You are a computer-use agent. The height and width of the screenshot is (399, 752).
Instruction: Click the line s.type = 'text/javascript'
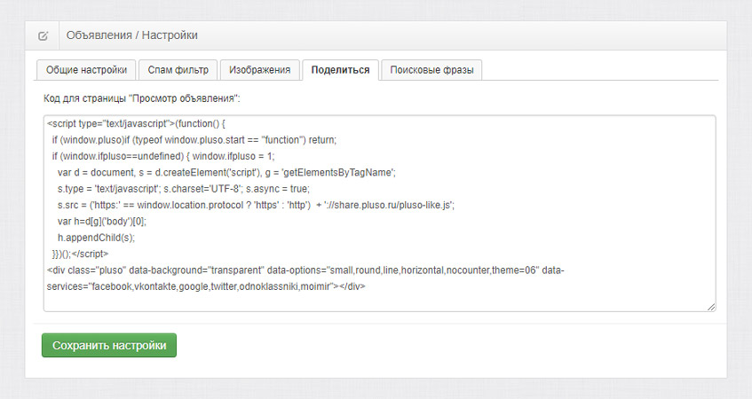pos(184,189)
